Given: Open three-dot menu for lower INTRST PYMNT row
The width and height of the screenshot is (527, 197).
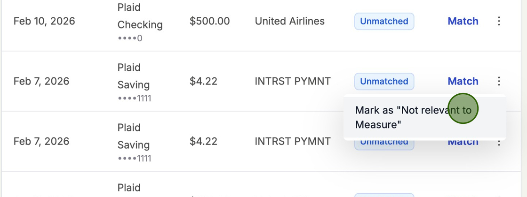Looking at the screenshot, I should coord(499,142).
